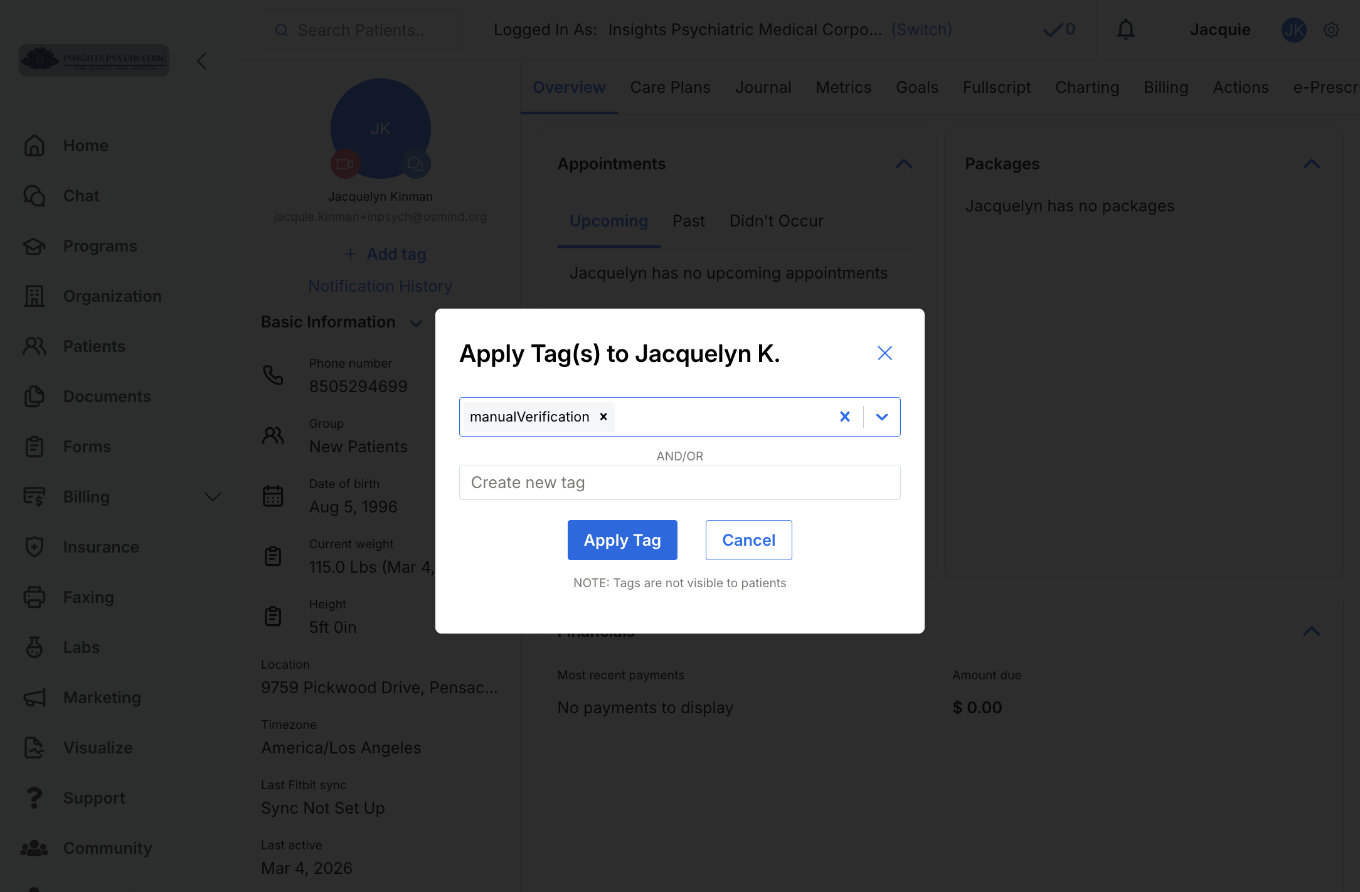Open the Notification History link
This screenshot has height=892, width=1360.
[x=380, y=286]
